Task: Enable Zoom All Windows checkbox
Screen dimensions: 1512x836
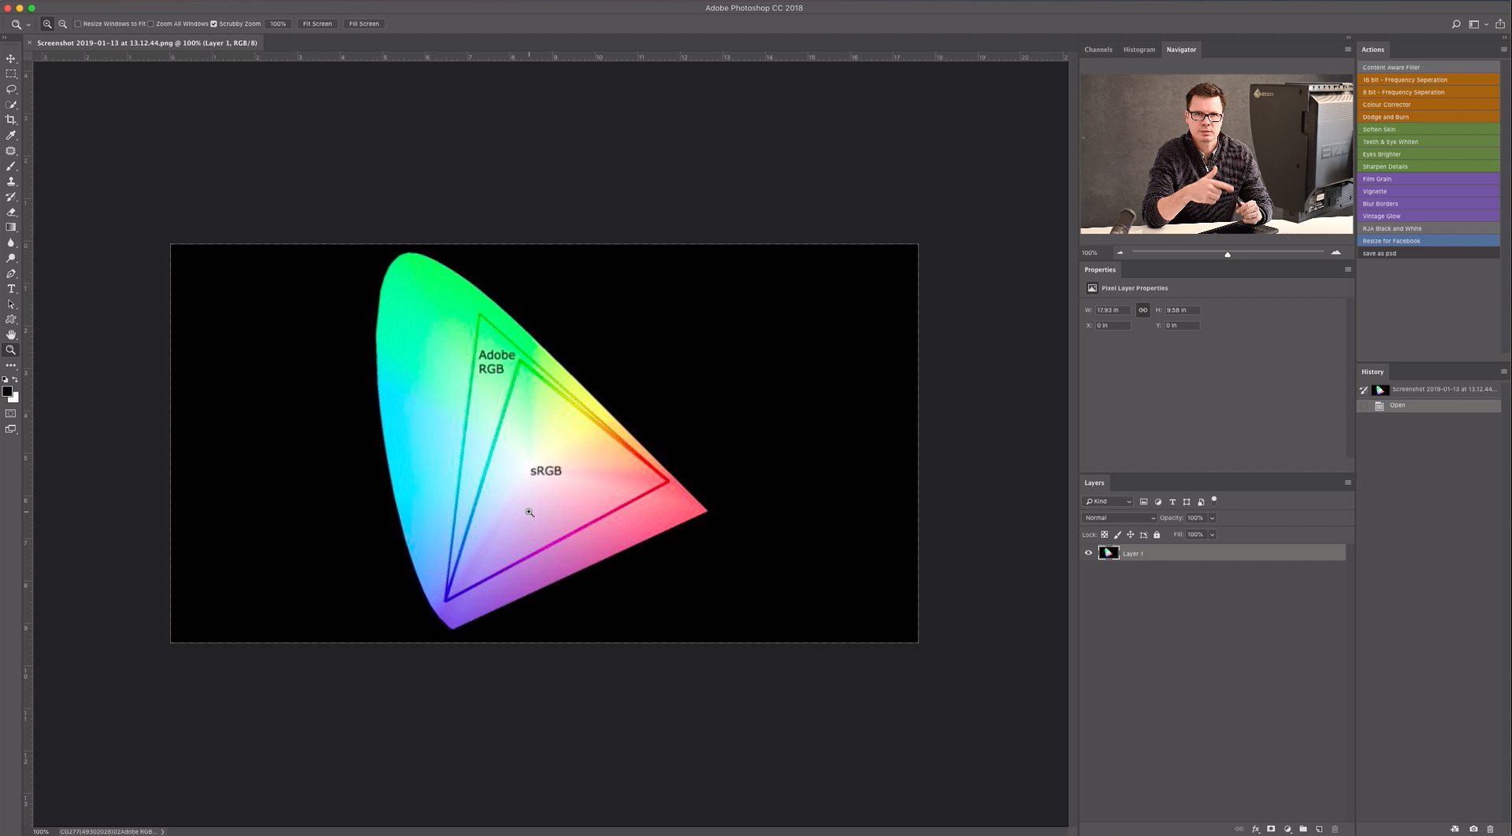Action: [151, 24]
